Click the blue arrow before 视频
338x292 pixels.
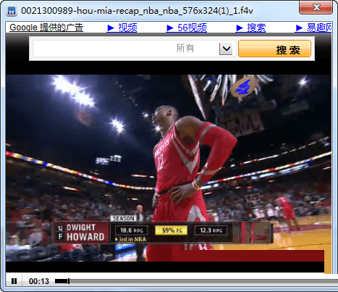pos(111,28)
